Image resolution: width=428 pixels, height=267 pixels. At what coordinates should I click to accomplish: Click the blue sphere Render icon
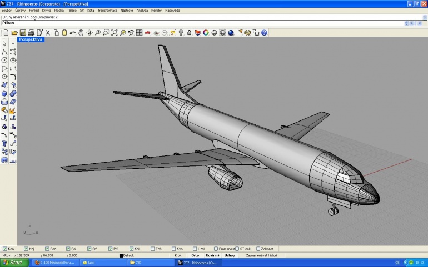coord(231,33)
